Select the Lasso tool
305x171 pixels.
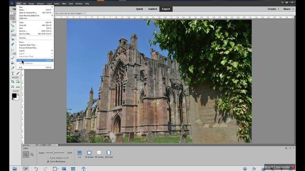pyautogui.click(x=13, y=31)
